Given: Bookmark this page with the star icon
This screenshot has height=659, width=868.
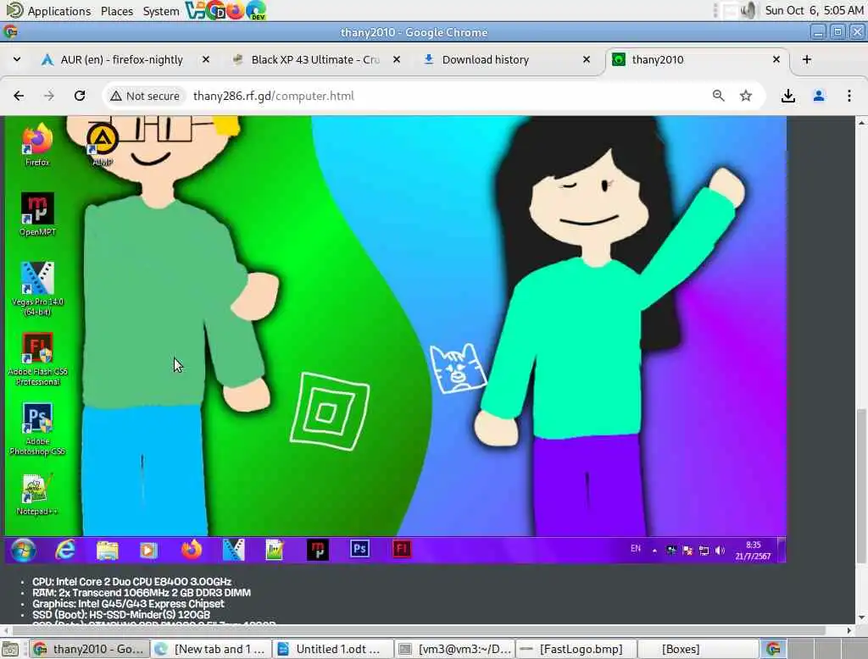Looking at the screenshot, I should [746, 96].
